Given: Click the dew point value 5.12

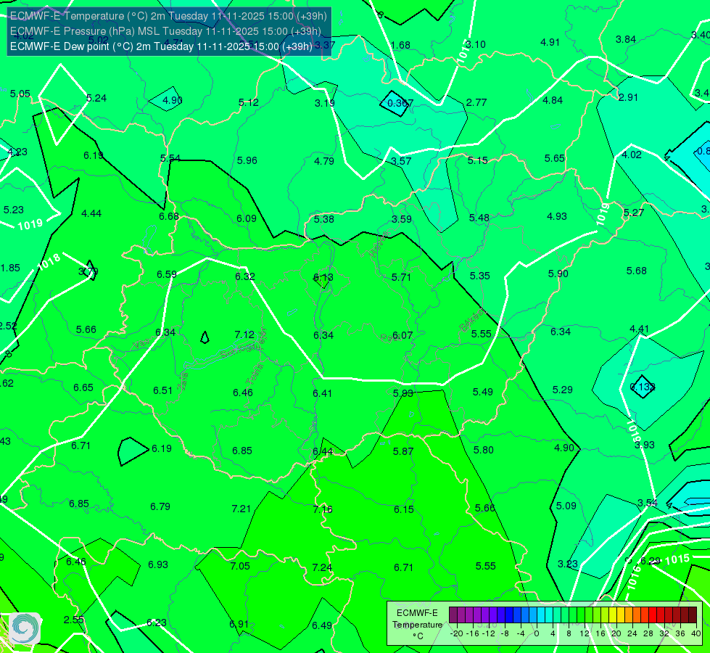Looking at the screenshot, I should pyautogui.click(x=249, y=102).
